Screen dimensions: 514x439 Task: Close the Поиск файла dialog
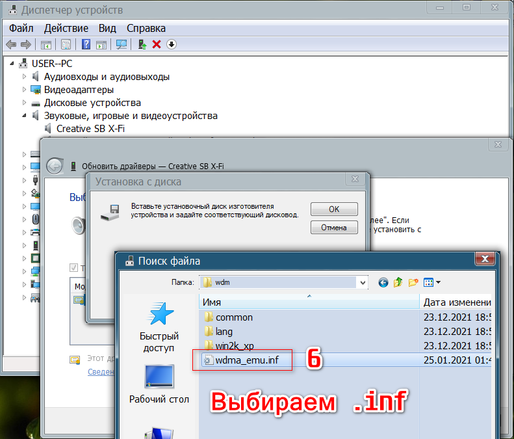coord(485,259)
